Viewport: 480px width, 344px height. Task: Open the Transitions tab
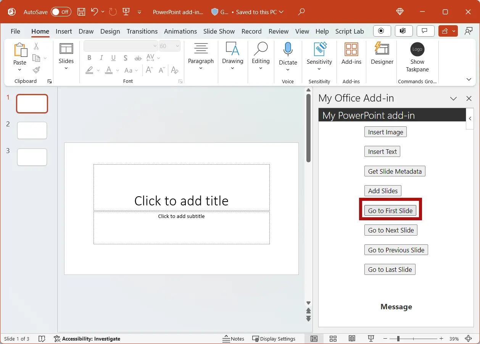142,31
